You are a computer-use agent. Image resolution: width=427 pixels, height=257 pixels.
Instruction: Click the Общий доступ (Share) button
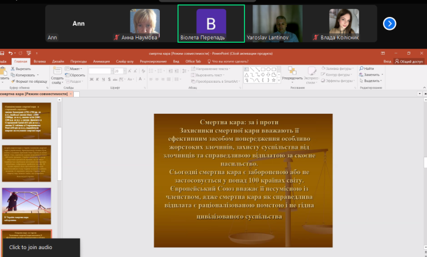point(410,62)
